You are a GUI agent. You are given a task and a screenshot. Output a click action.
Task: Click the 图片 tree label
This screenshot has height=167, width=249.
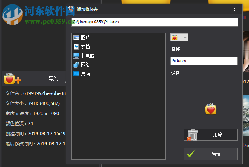click(85, 38)
